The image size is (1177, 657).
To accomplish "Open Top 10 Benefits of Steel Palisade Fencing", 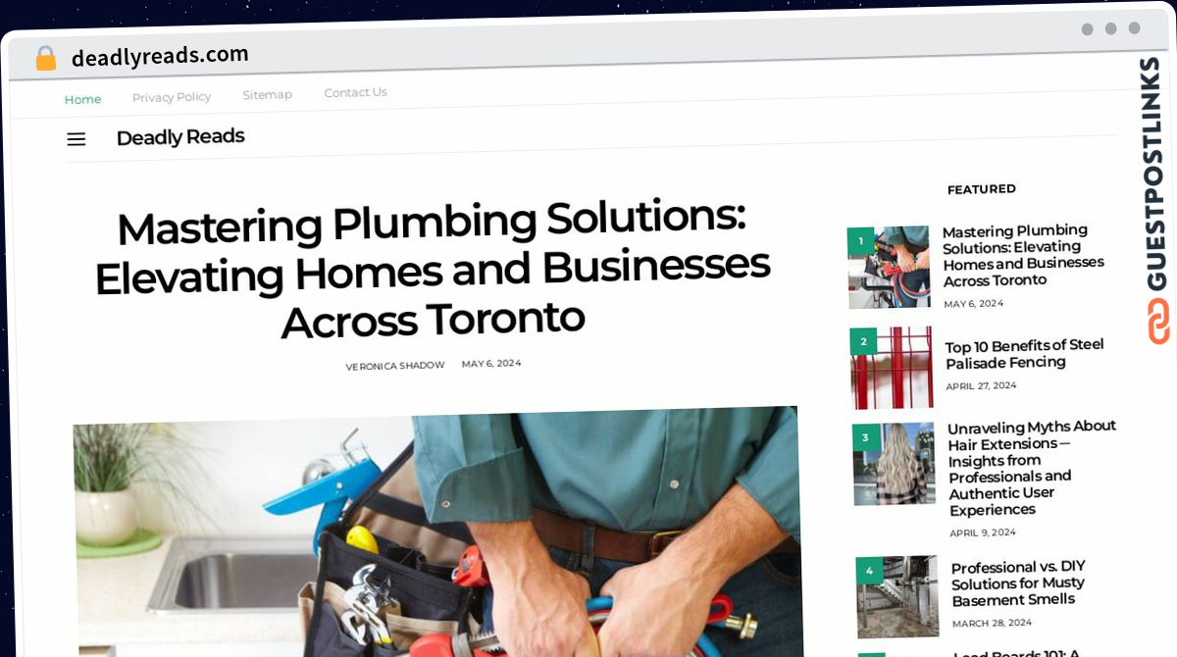I will pyautogui.click(x=1025, y=354).
